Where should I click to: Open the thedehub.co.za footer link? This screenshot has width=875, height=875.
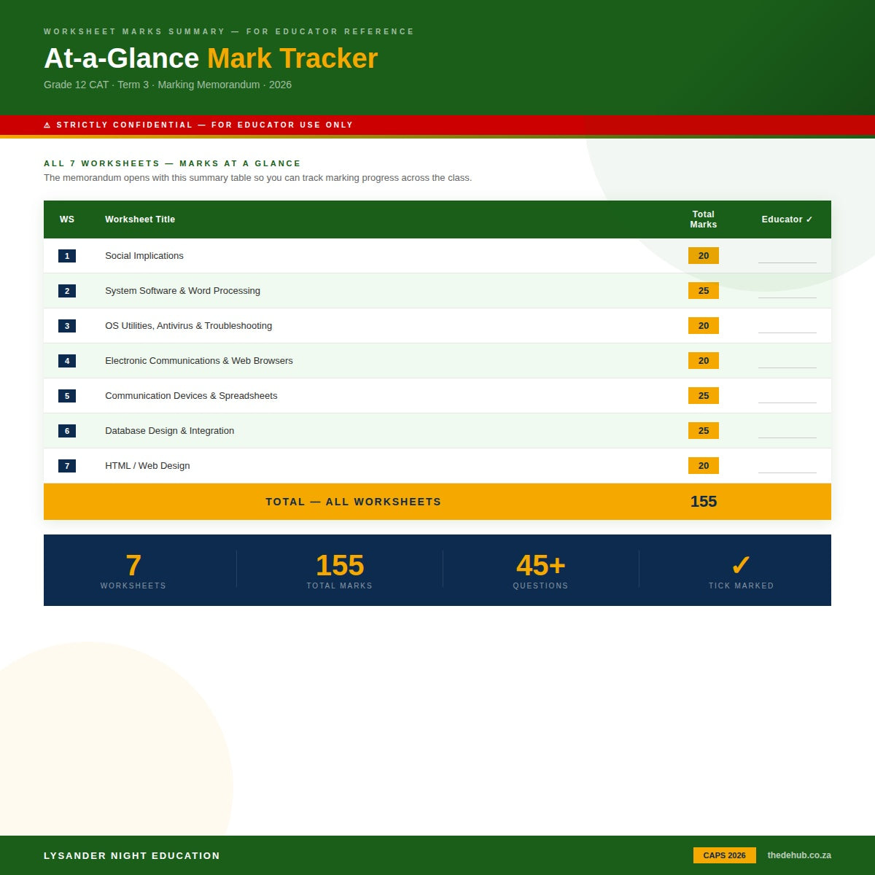point(799,855)
